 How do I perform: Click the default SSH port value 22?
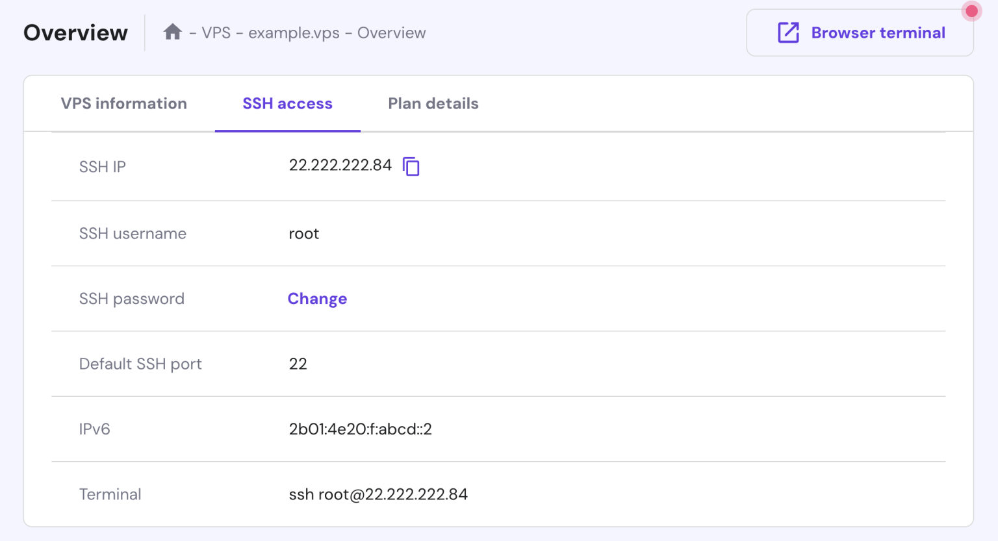(298, 364)
